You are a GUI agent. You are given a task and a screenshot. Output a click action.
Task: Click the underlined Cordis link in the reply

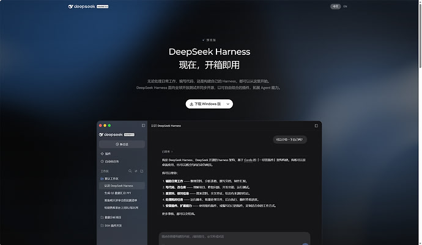tap(248, 160)
